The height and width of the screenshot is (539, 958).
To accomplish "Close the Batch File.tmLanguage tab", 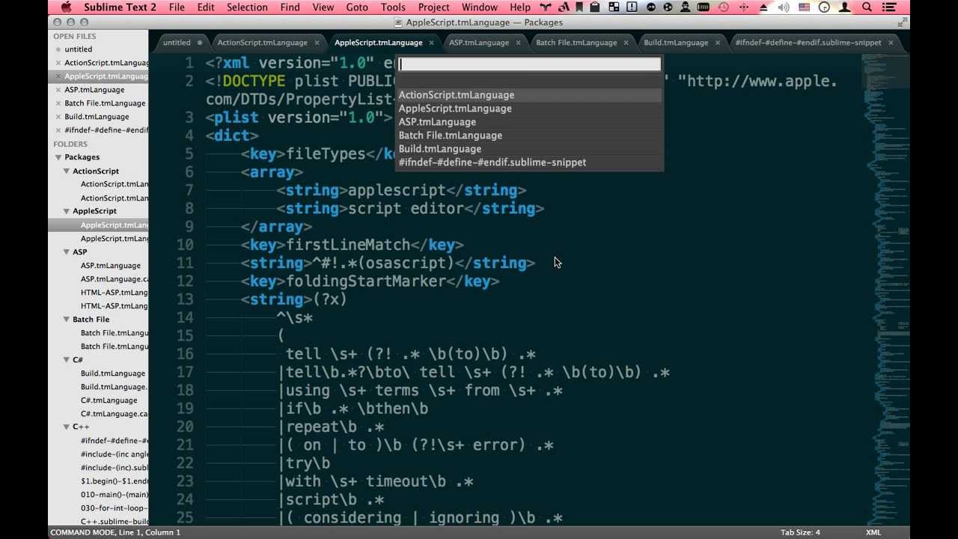I will pos(626,43).
